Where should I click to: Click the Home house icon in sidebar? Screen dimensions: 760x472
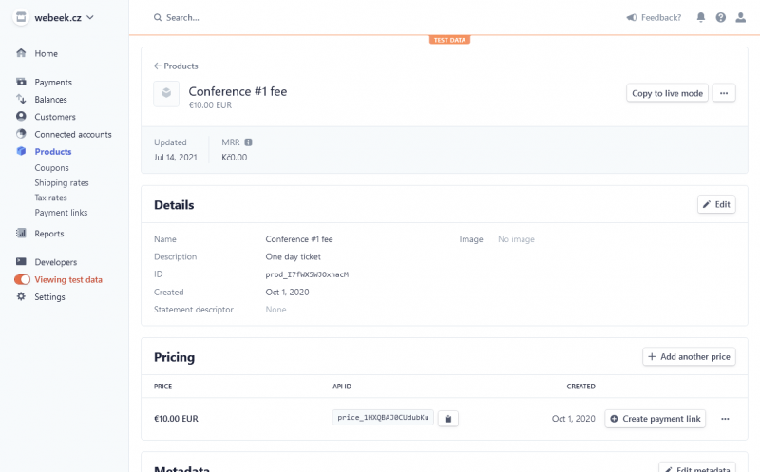21,53
